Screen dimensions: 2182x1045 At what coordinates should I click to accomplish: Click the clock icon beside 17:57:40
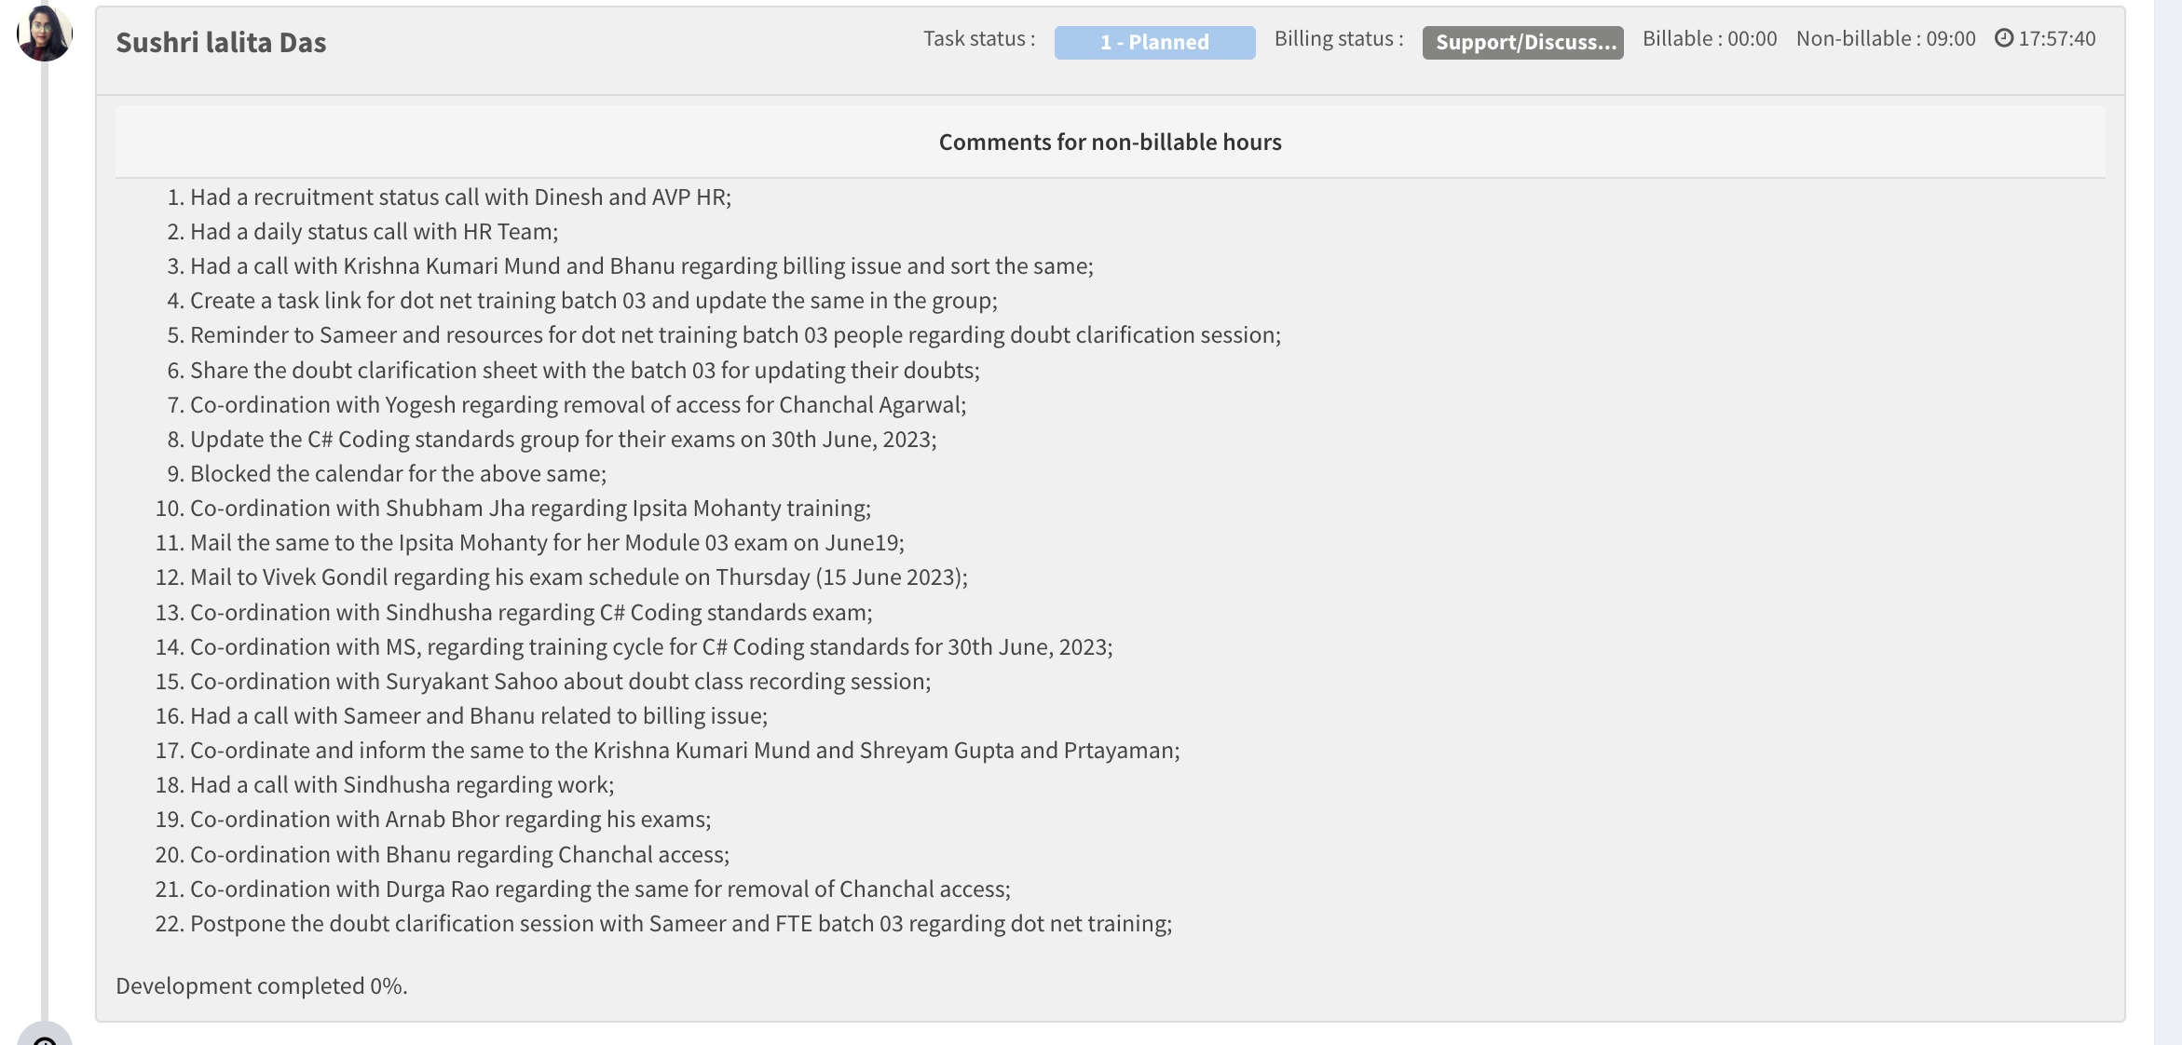click(2003, 38)
